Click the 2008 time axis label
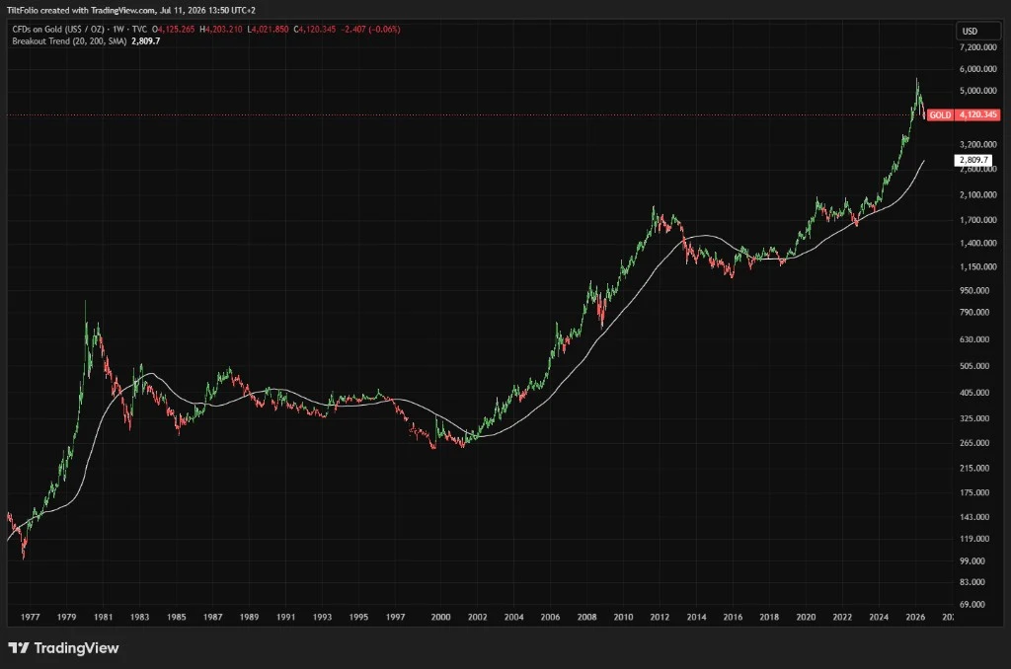The height and width of the screenshot is (669, 1011). tap(586, 617)
